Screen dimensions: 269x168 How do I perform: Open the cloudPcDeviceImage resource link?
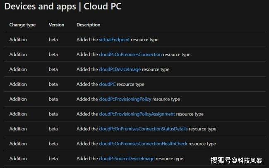tap(120, 69)
